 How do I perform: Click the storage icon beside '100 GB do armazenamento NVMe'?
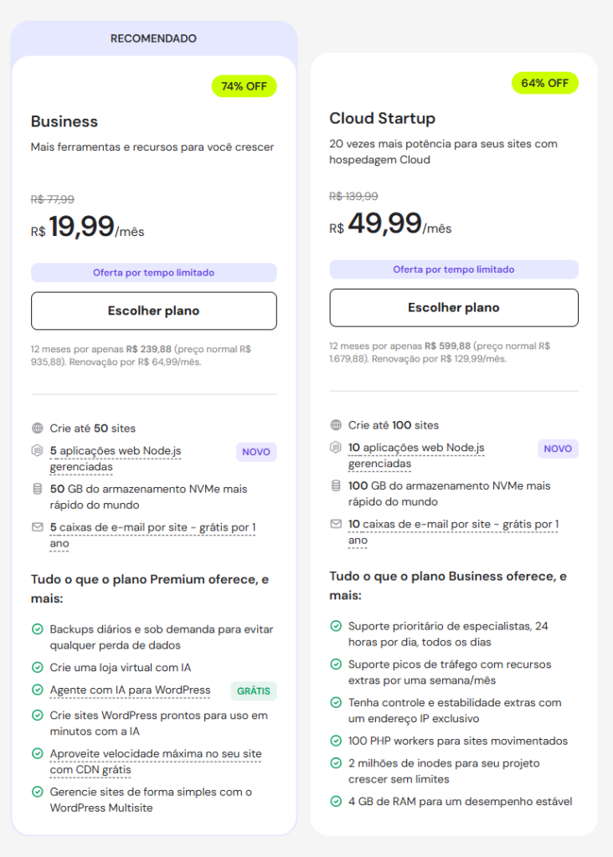tap(337, 485)
